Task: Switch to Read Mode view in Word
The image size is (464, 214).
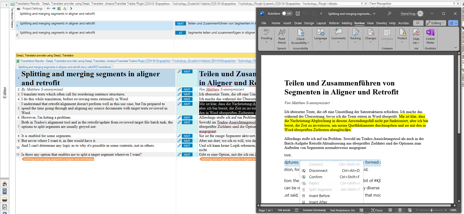Action: [390, 210]
